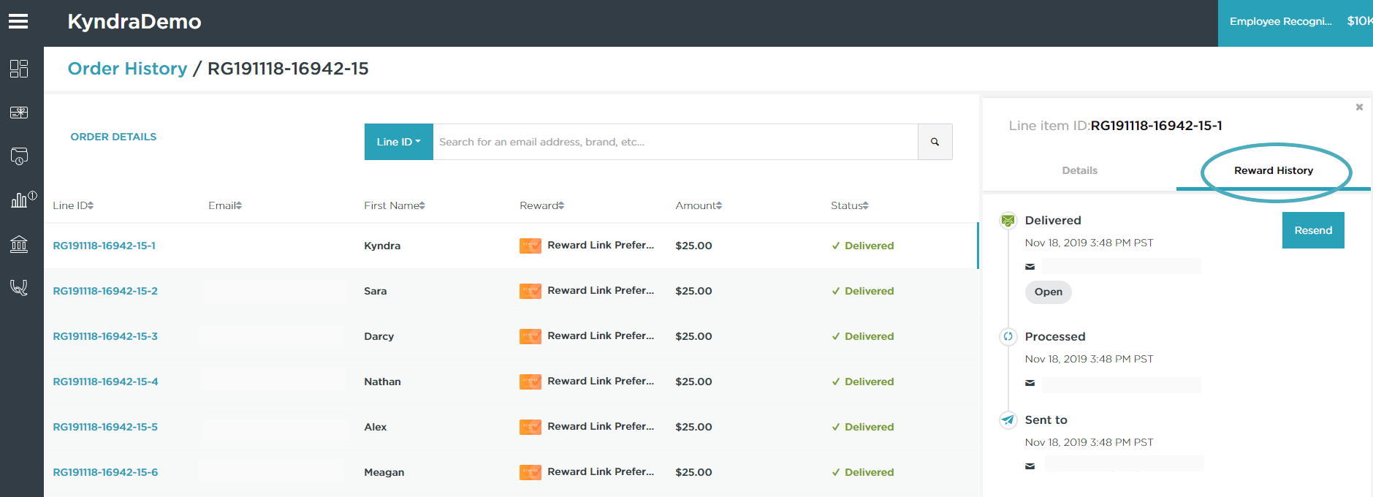Open the bar chart reports icon

coord(20,200)
